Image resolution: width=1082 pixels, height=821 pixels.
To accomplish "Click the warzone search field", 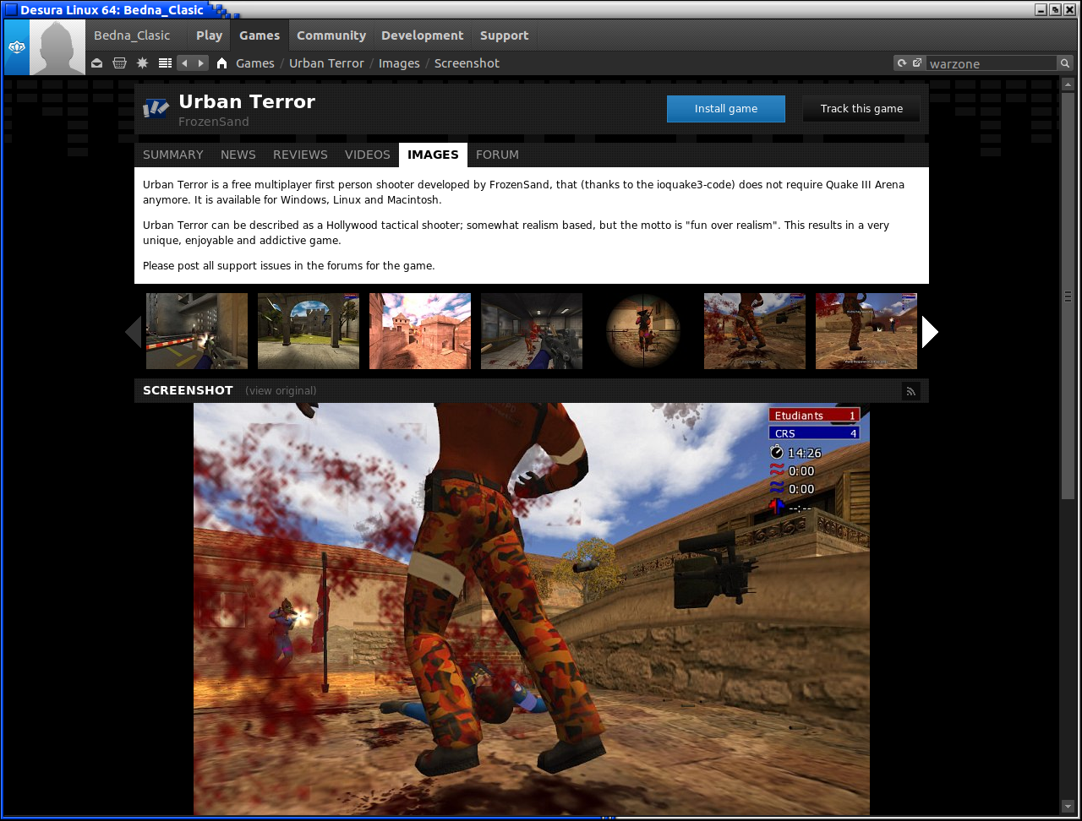I will point(992,63).
